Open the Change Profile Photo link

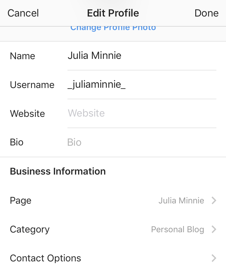tap(113, 28)
